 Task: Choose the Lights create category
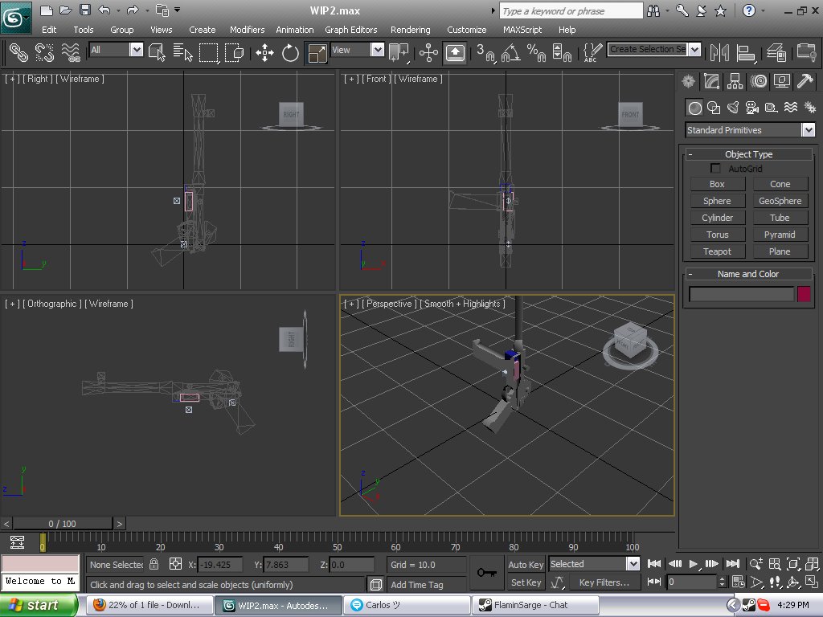pos(732,108)
